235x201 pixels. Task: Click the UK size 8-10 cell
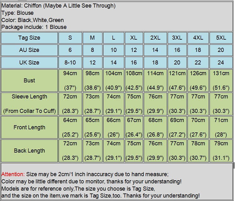click(x=70, y=62)
